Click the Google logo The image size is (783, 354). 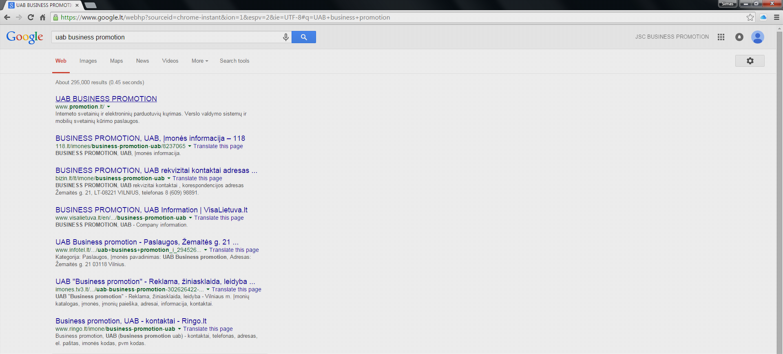click(25, 37)
